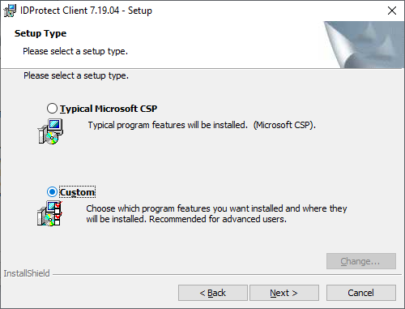Close the Setup window with X
Screen dimensions: 405x309
click(392, 11)
